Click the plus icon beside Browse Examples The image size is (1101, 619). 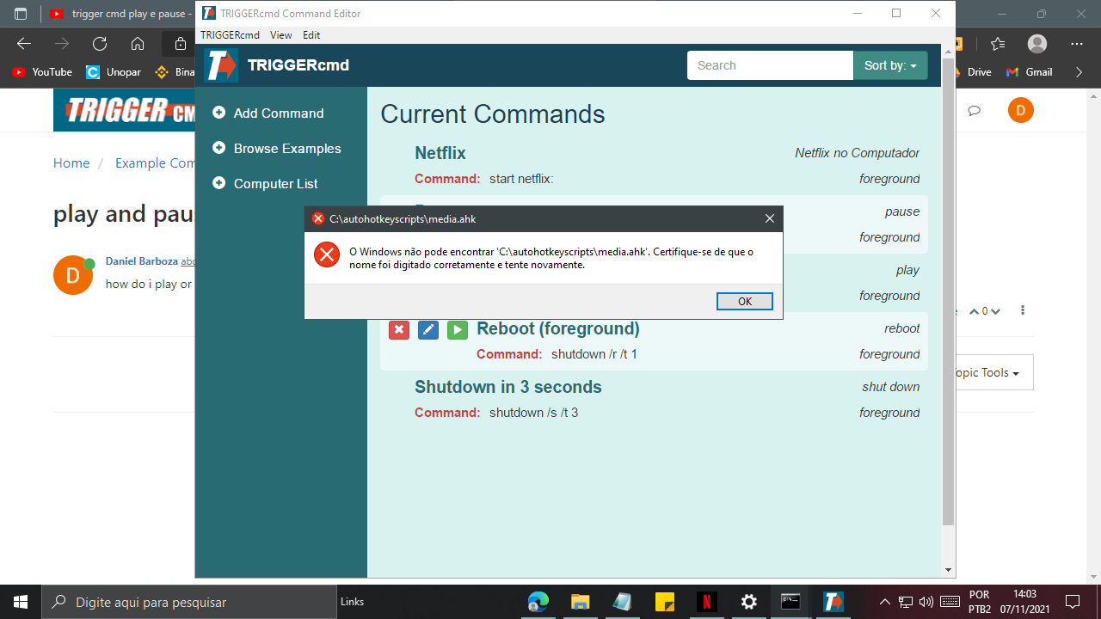pyautogui.click(x=218, y=148)
